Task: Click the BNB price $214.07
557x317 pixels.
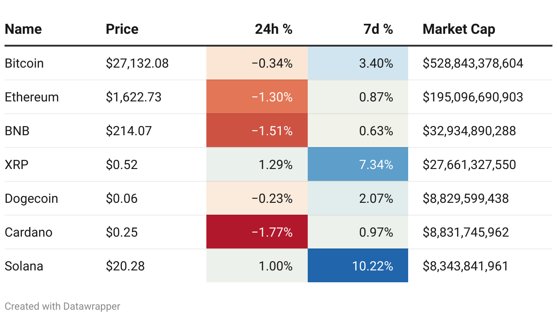Action: point(129,131)
